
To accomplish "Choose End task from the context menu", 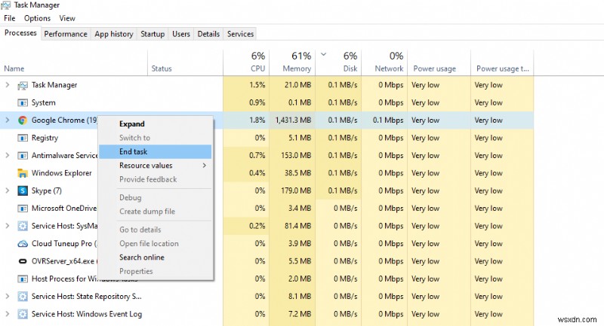I will click(134, 152).
